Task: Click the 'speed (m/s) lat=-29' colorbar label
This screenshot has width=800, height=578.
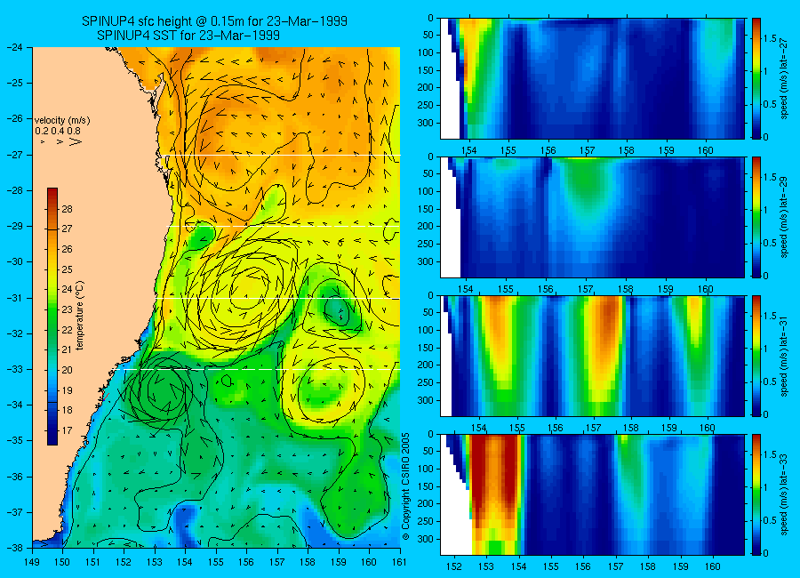Action: (784, 216)
